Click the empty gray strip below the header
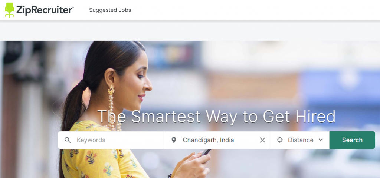Viewport: 380px width, 178px height. click(190, 31)
